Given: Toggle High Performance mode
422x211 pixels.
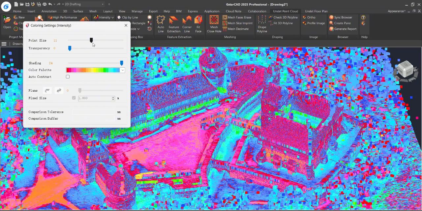Looking at the screenshot, I should click(x=62, y=17).
